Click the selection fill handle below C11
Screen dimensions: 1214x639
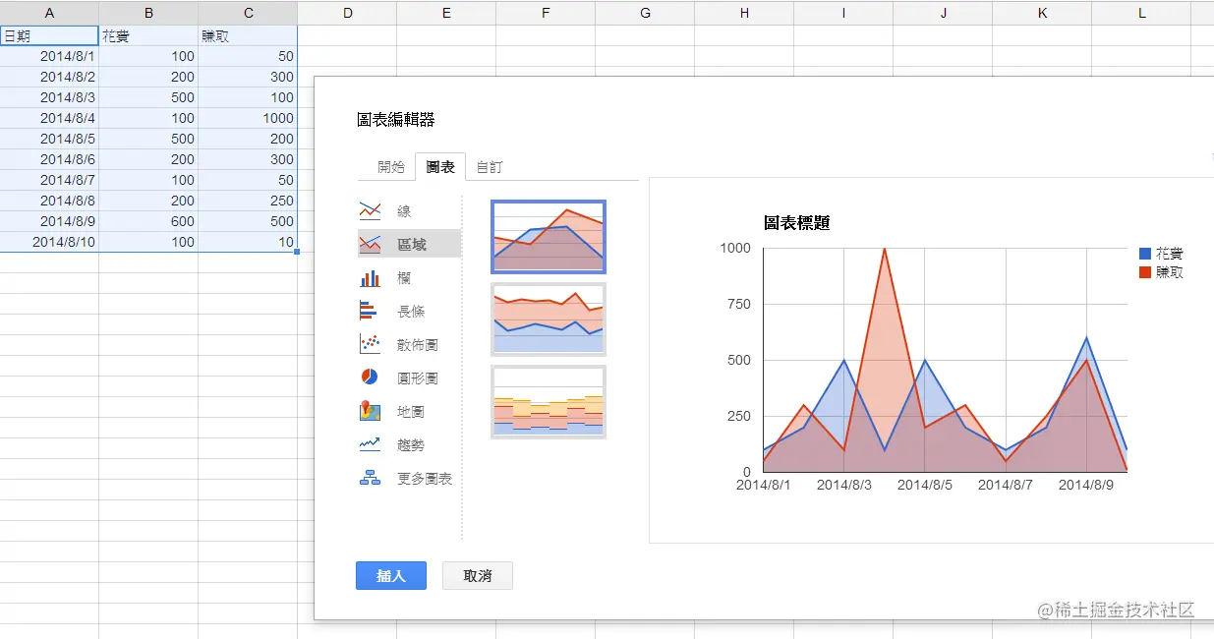[x=297, y=253]
